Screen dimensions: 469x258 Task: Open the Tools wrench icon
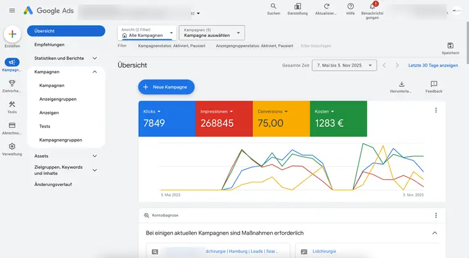tap(12, 104)
